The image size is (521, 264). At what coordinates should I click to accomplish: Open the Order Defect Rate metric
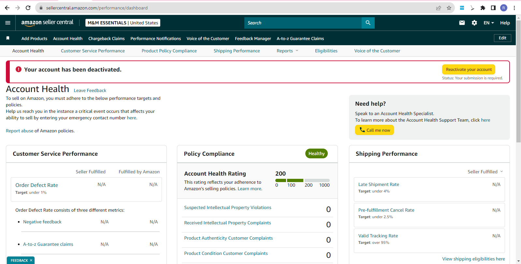(37, 185)
